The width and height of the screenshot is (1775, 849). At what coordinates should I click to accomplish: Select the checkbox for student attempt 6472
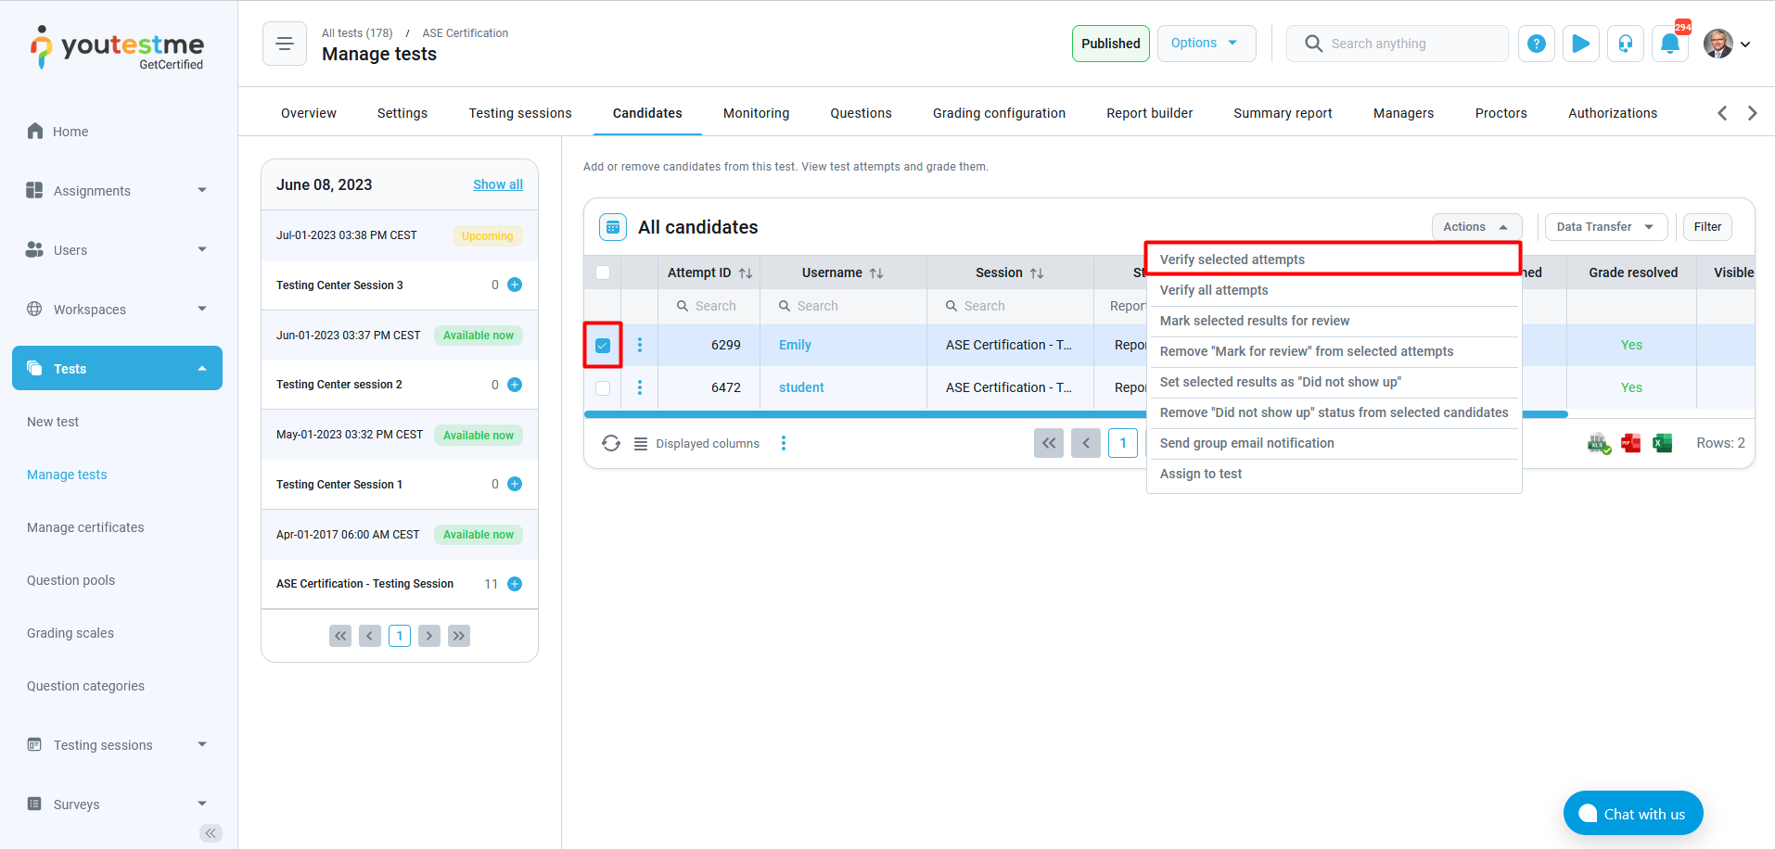pyautogui.click(x=602, y=387)
